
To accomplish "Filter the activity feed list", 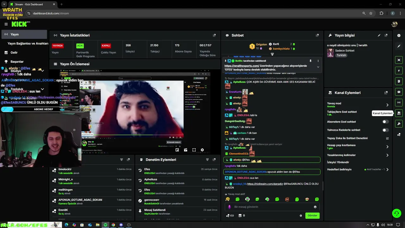I will pyautogui.click(x=121, y=160).
